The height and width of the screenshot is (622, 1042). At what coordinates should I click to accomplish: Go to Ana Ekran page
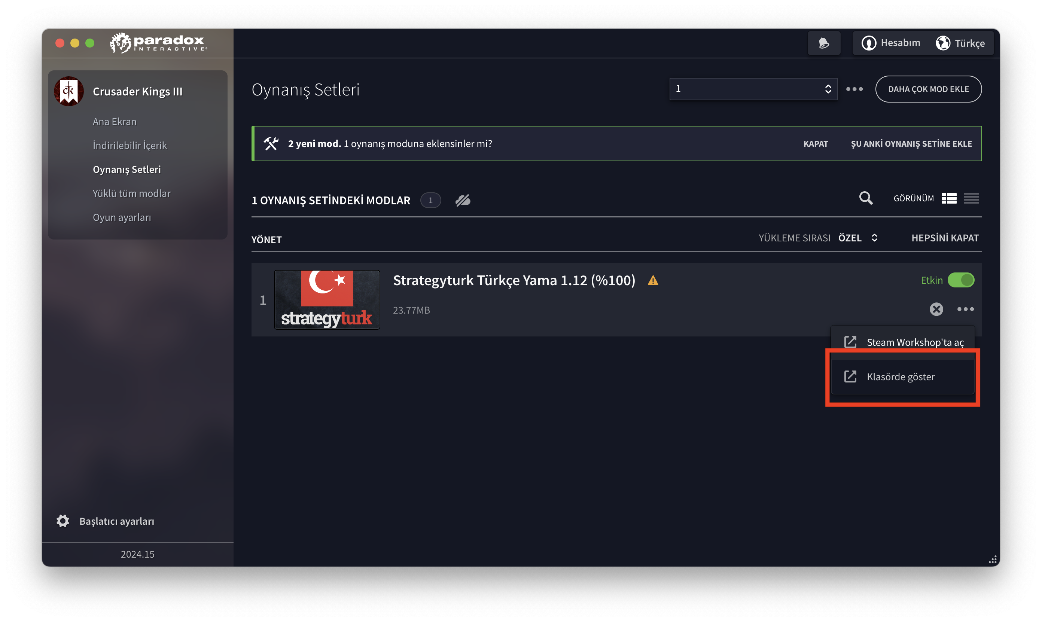[x=115, y=122]
